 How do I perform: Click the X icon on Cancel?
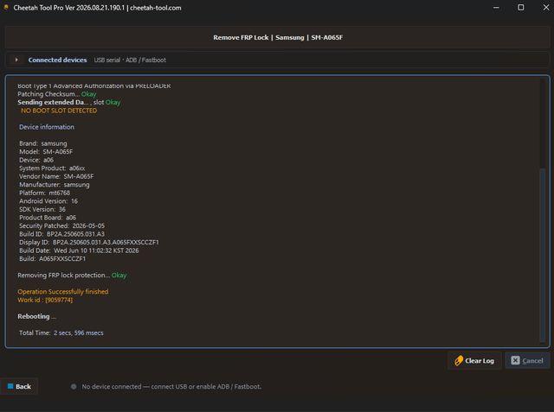click(x=516, y=360)
